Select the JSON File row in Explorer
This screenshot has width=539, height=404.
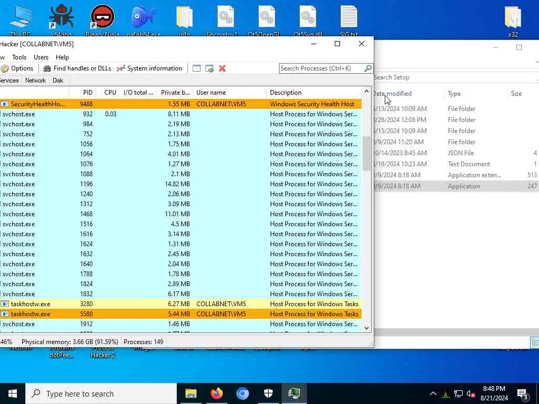tap(456, 153)
